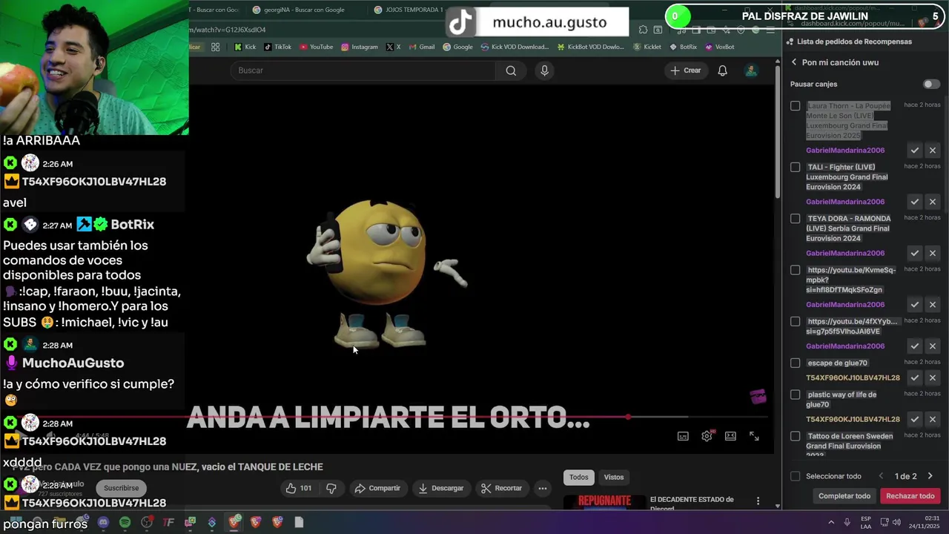Tick the Seleccionar todo checkbox
The width and height of the screenshot is (949, 534).
pyautogui.click(x=795, y=476)
